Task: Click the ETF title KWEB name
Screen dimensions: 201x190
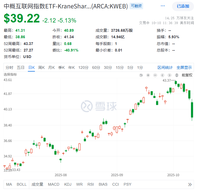Action: tap(66, 6)
